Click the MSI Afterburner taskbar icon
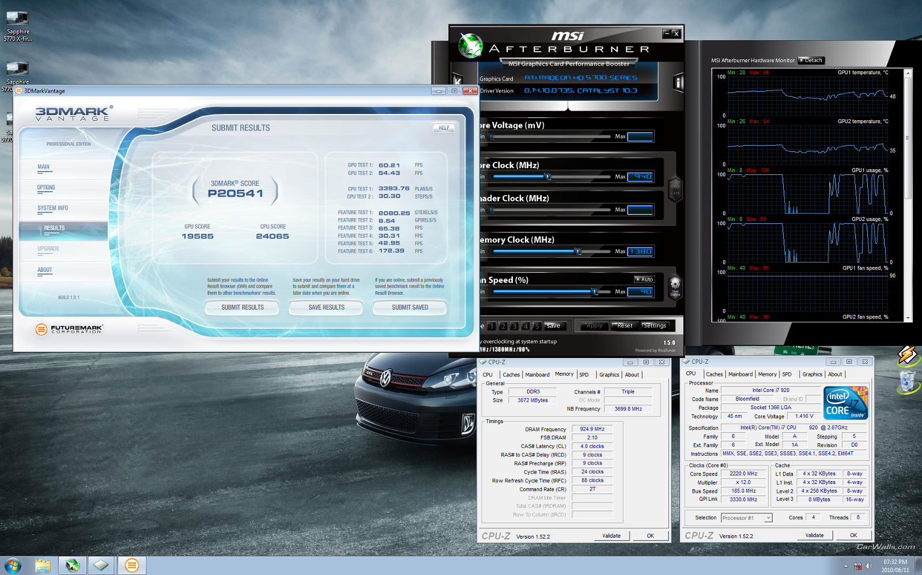Screen dimensions: 922x575 pos(72,565)
